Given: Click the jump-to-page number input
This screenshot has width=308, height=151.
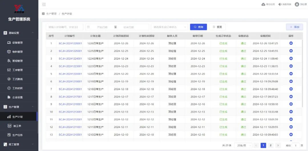Looking at the screenshot, I should (296, 145).
